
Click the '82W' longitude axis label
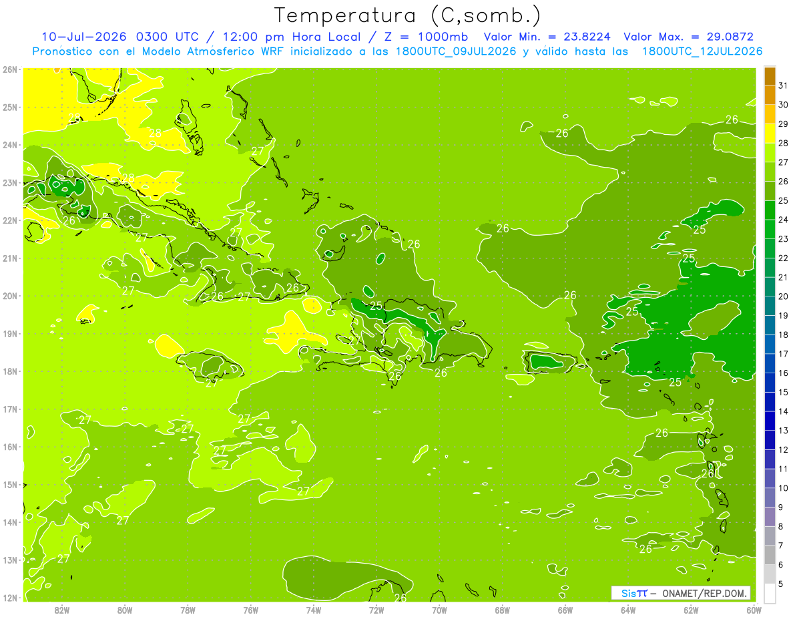click(62, 610)
